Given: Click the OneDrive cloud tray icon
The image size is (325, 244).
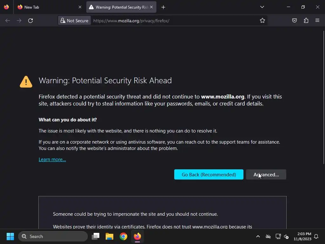Looking at the screenshot, I should (268, 236).
